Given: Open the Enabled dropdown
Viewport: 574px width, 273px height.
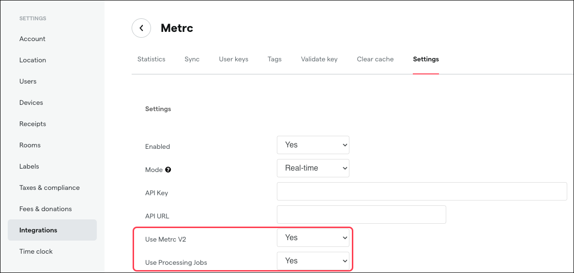Looking at the screenshot, I should pyautogui.click(x=313, y=145).
